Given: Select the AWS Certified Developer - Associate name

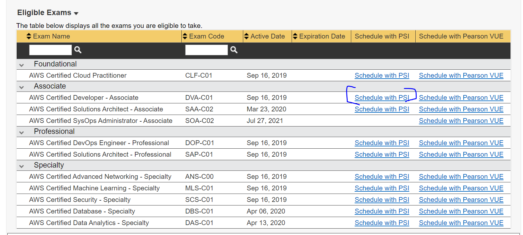Looking at the screenshot, I should [84, 98].
